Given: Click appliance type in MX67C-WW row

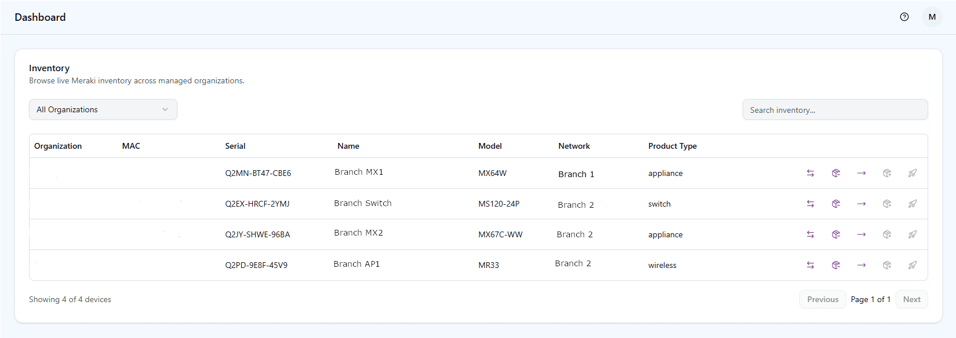Looking at the screenshot, I should click(x=666, y=234).
